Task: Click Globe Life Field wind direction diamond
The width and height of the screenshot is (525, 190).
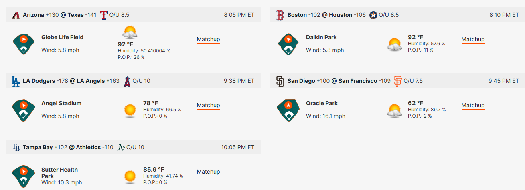Action: coord(23,44)
